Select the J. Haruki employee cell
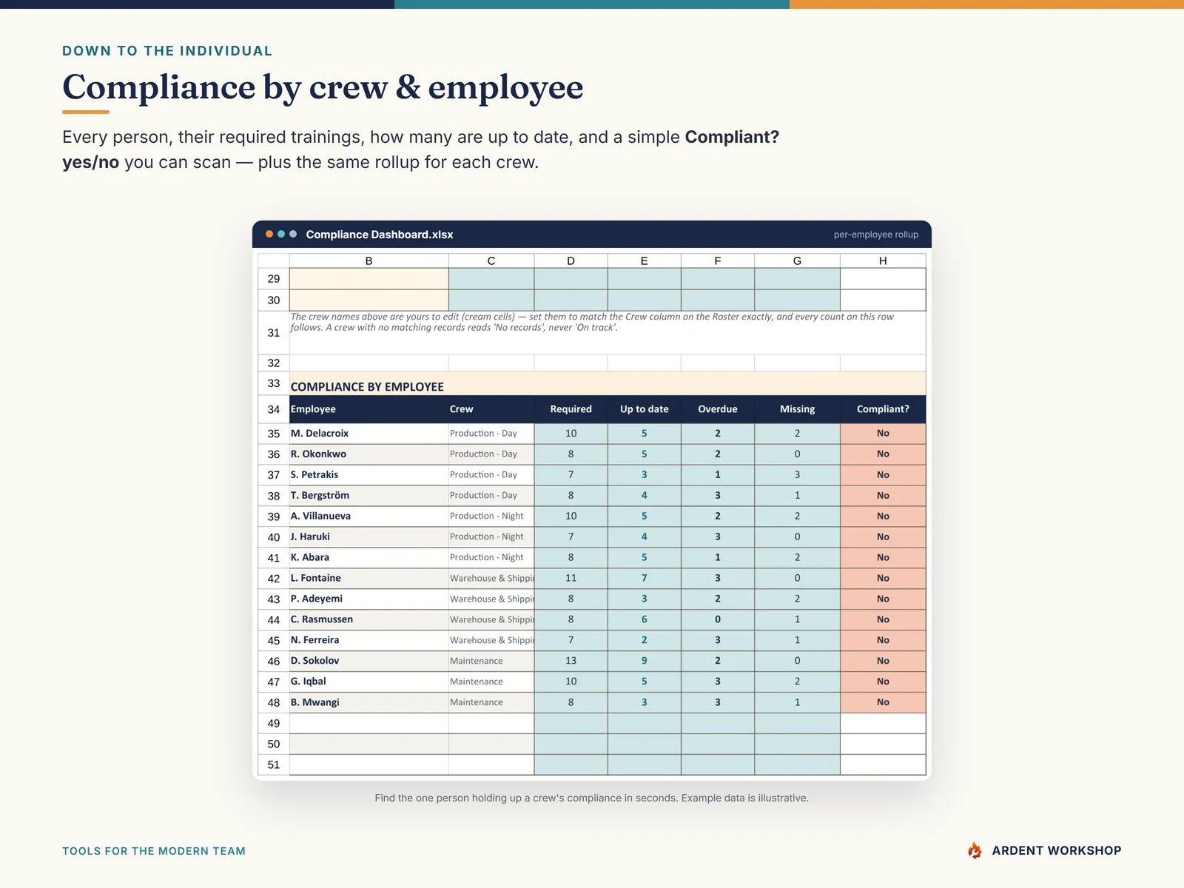The height and width of the screenshot is (888, 1184). pyautogui.click(x=369, y=537)
